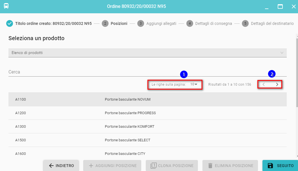Select the Aggiungi allegati step label
This screenshot has width=298, height=171.
coord(161,23)
